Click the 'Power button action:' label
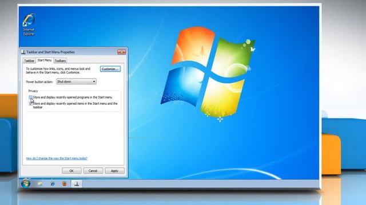 coord(39,82)
